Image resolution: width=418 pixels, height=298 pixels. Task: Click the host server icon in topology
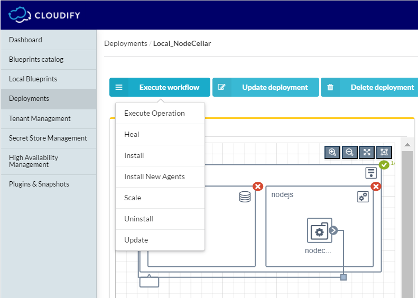371,173
